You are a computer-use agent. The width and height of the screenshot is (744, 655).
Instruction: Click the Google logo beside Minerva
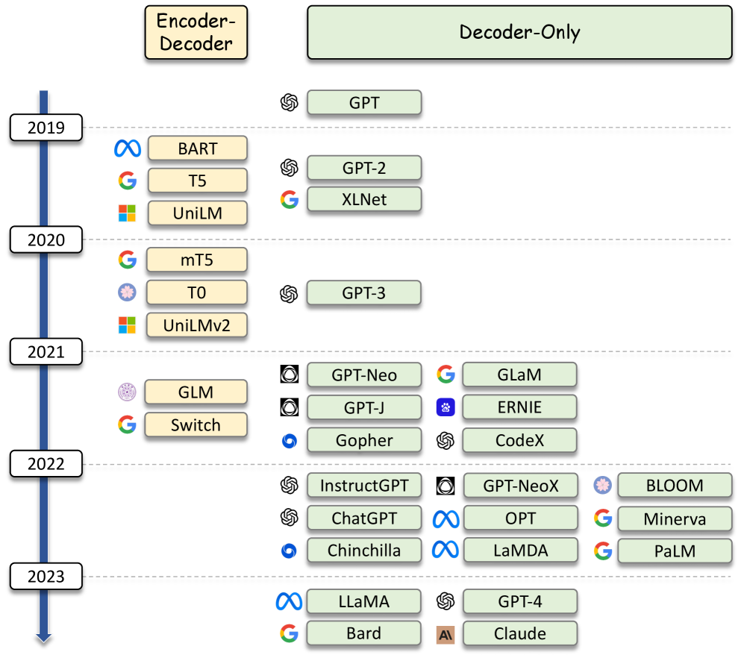(603, 518)
